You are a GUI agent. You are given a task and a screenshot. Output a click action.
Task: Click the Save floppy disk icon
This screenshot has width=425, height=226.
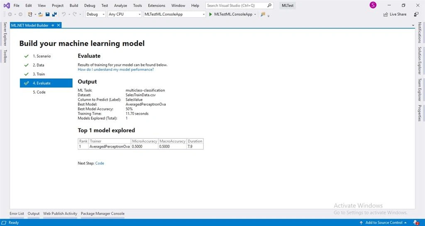click(x=47, y=15)
